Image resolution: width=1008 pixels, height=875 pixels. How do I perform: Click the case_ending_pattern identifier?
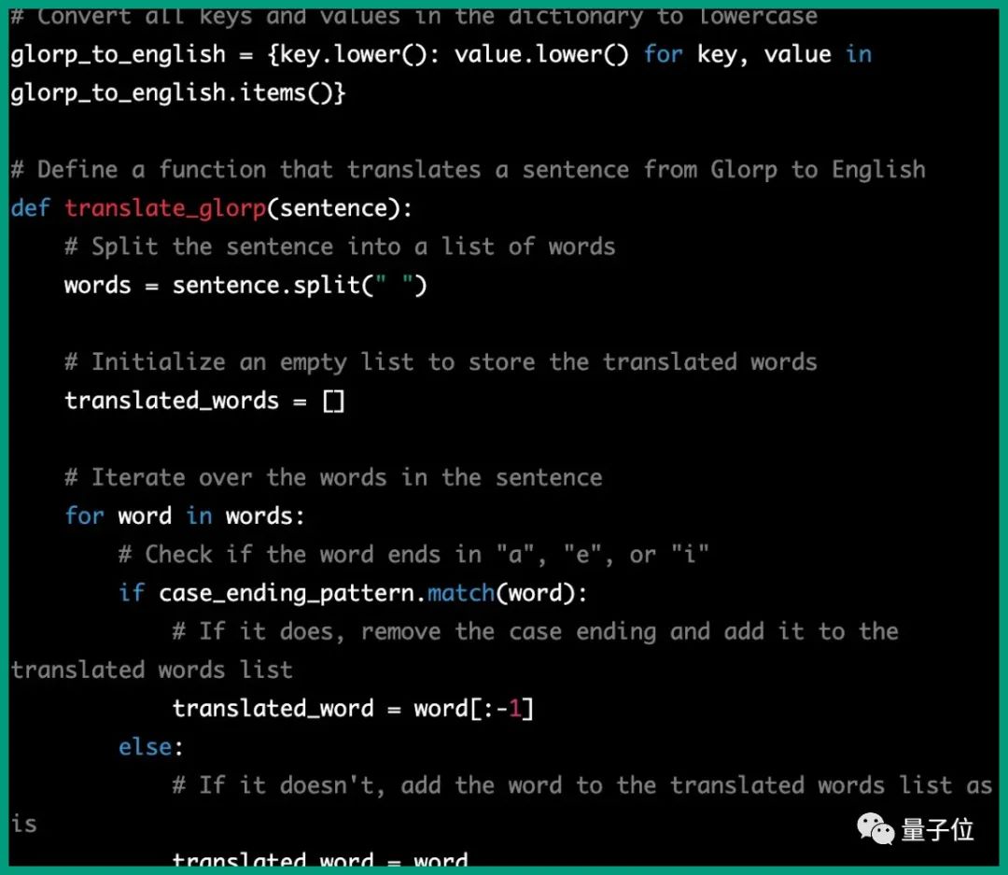click(x=286, y=593)
